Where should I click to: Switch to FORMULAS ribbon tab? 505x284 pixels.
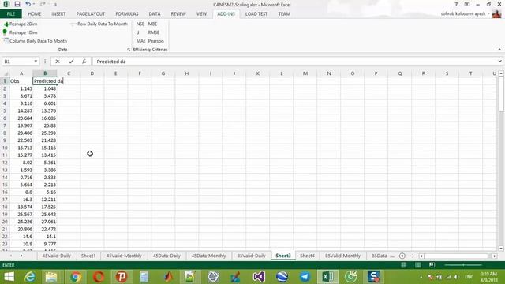pyautogui.click(x=127, y=14)
